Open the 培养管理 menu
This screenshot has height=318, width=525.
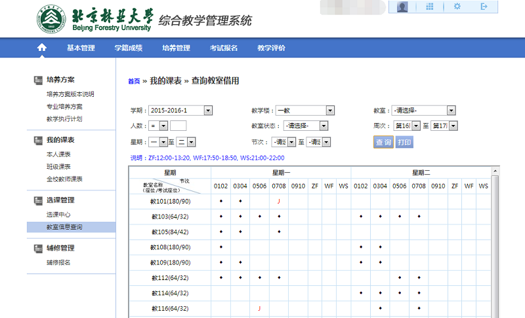point(176,48)
